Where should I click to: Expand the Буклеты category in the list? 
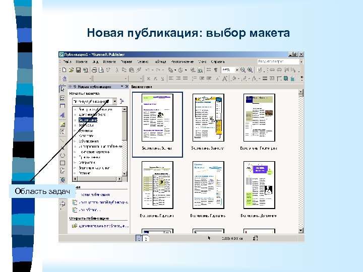click(x=75, y=131)
